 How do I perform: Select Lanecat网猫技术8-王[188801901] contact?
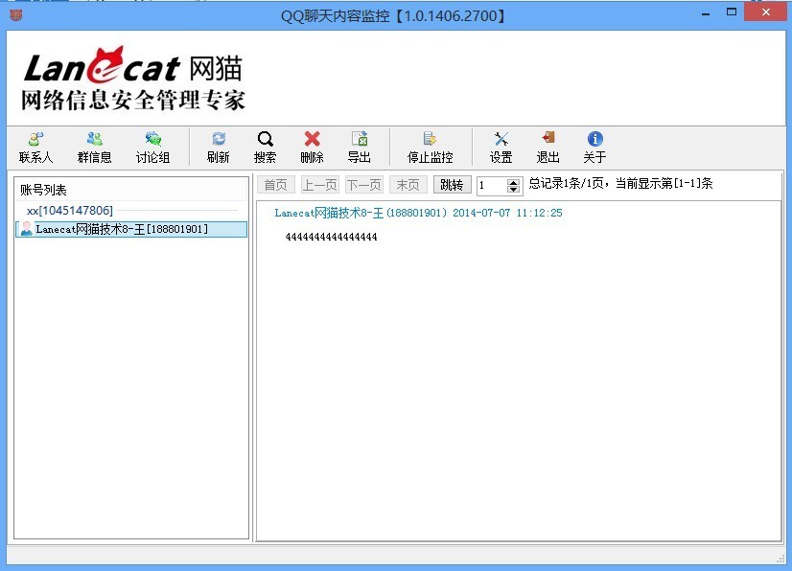131,229
